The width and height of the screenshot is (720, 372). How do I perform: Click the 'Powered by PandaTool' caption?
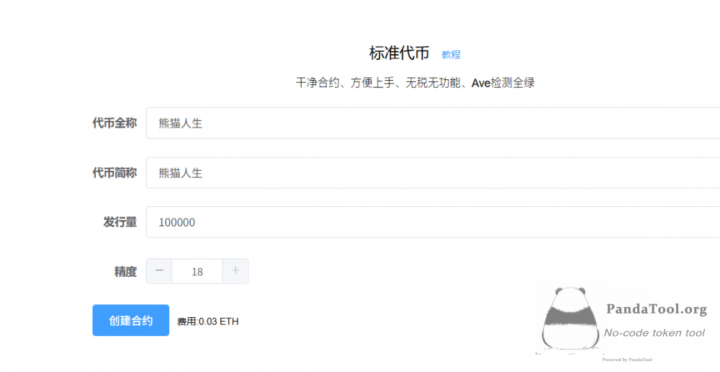[626, 359]
